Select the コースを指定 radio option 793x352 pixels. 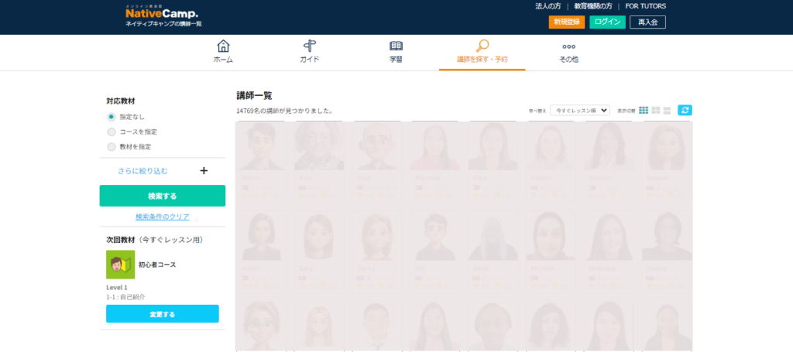click(x=112, y=132)
